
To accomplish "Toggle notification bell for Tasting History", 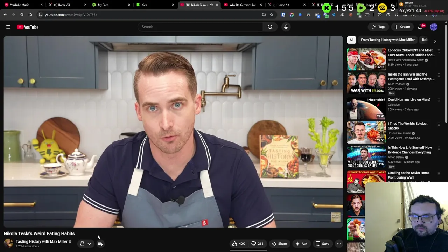I will (82, 244).
